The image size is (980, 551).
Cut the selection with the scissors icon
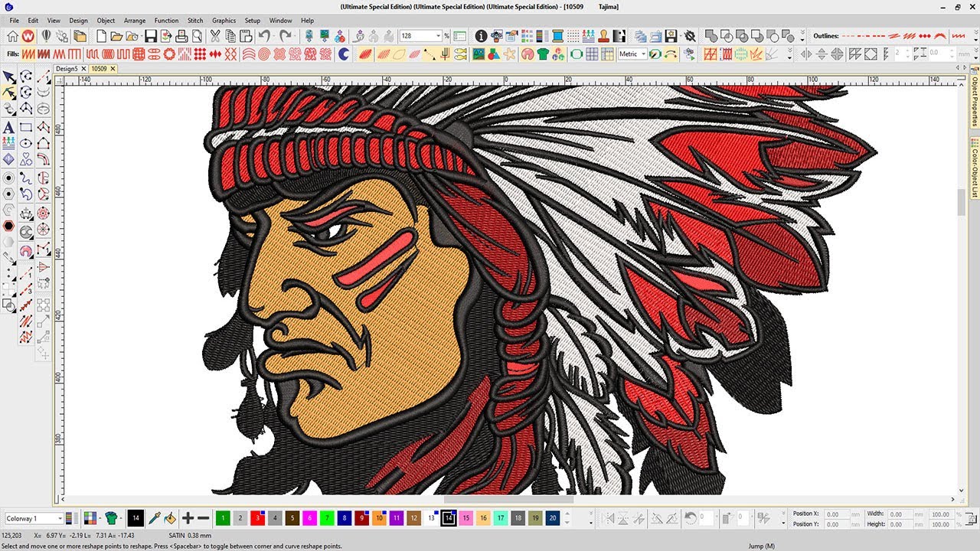[215, 36]
